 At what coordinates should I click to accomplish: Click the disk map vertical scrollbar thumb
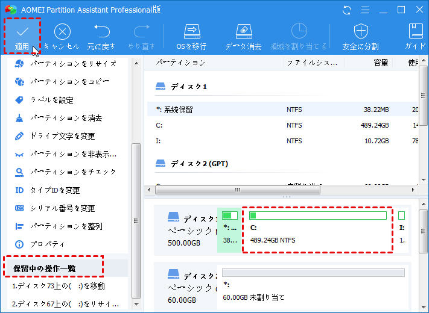(424, 231)
